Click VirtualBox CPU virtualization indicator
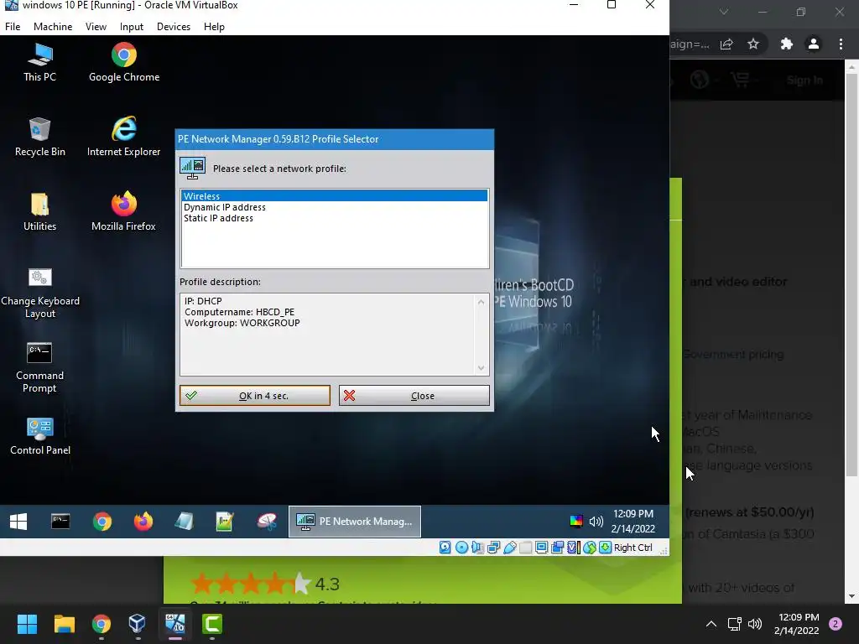This screenshot has height=644, width=859. 574,548
